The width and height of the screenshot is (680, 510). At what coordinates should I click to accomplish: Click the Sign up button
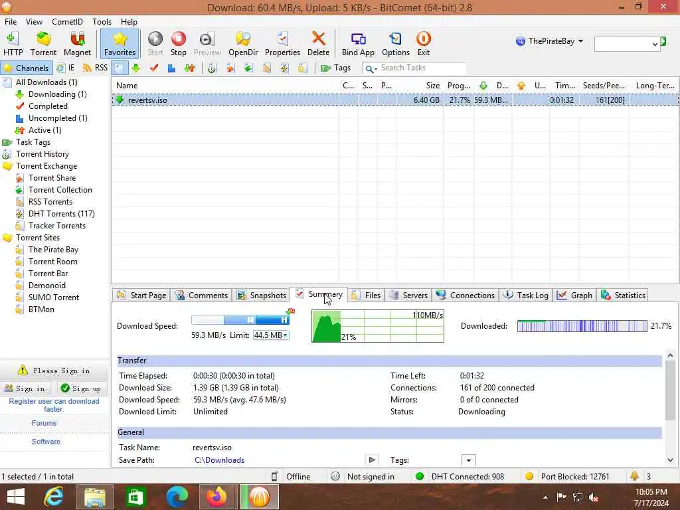click(83, 388)
